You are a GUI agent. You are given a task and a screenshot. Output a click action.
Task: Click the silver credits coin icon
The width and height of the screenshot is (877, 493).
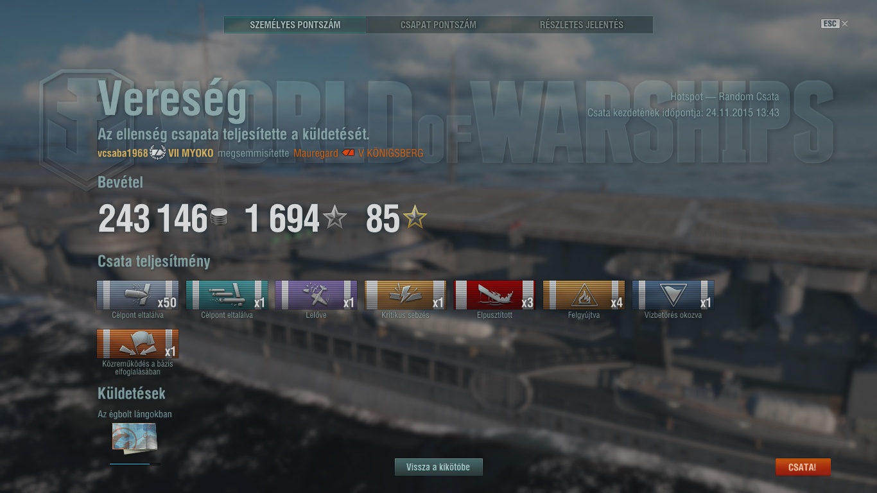218,218
